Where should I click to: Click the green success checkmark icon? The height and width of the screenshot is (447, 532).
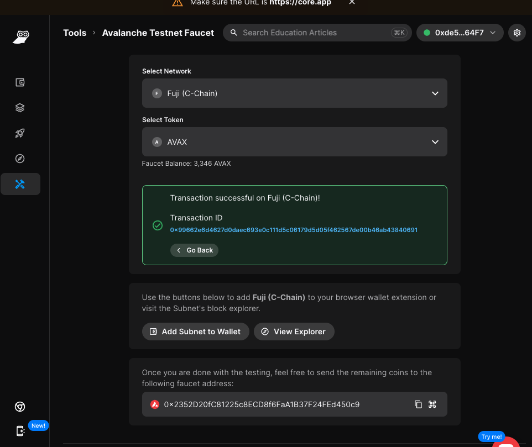(x=158, y=225)
